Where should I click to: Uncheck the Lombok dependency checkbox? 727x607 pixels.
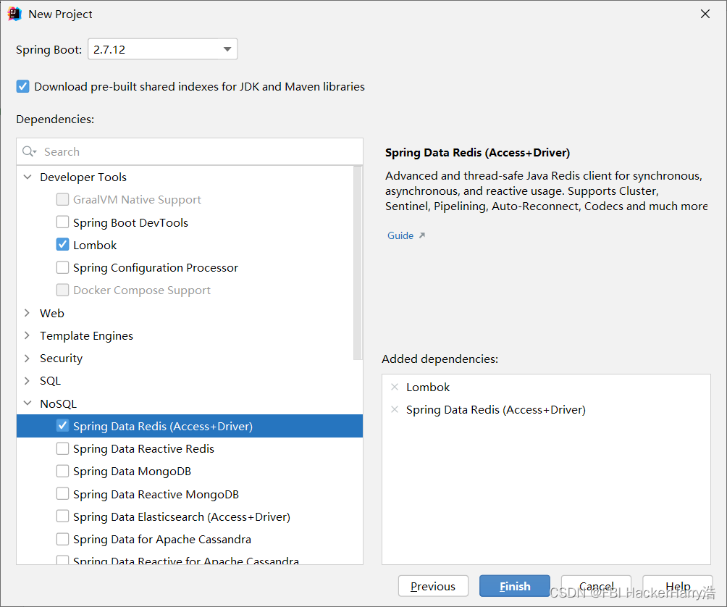tap(62, 244)
